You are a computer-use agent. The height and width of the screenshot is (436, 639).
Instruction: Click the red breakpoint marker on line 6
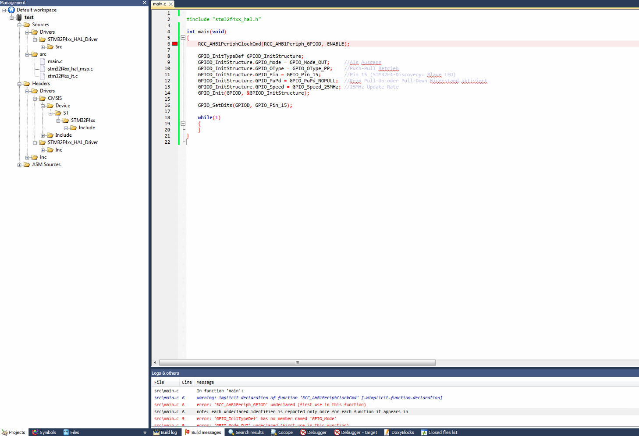[x=174, y=44]
